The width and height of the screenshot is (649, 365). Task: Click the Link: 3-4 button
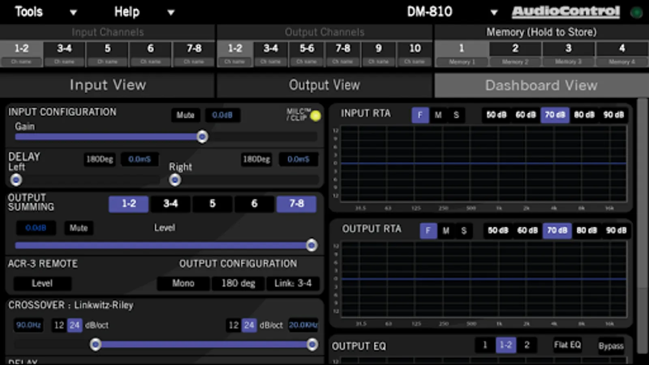tap(293, 283)
